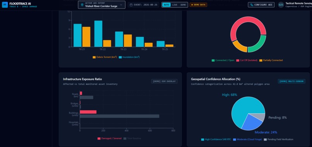The image size is (312, 147).
Task: Click the Tactical Remote Sensing profile name
Action: coord(298,3)
